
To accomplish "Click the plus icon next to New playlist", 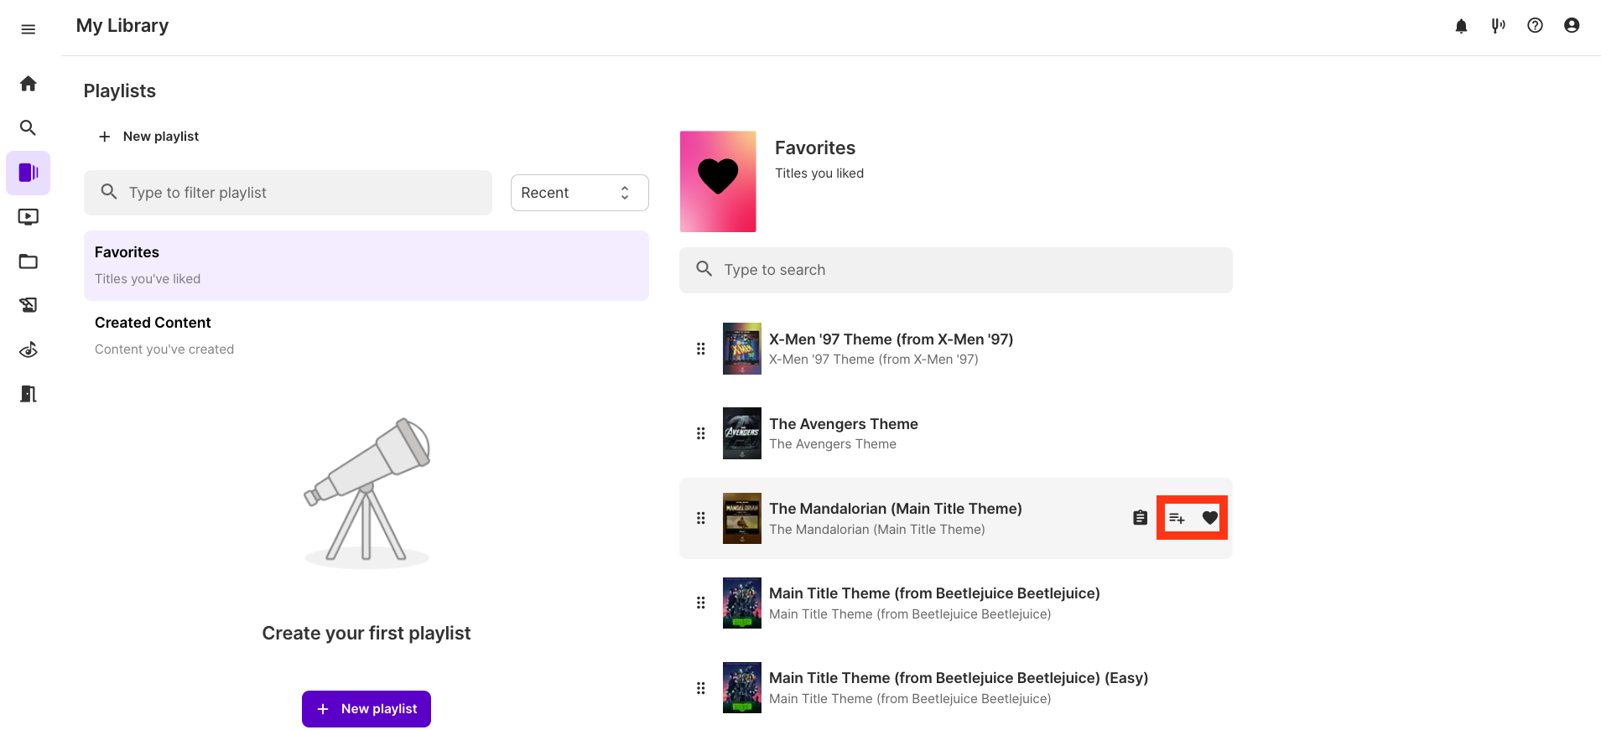I will click(x=104, y=137).
